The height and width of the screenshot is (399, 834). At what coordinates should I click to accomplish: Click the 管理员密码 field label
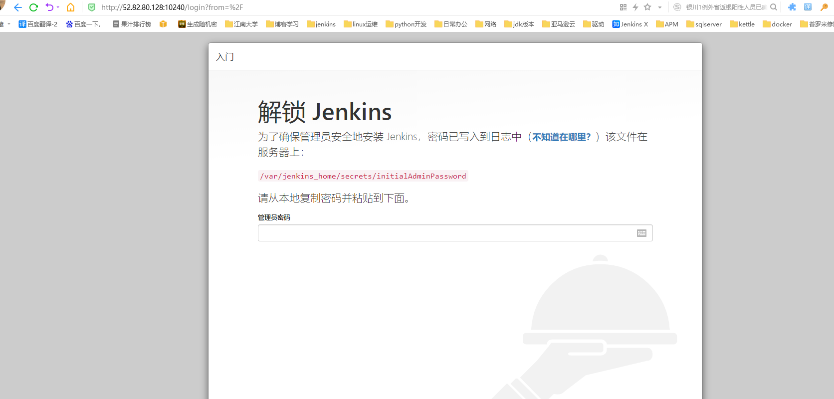tap(274, 217)
